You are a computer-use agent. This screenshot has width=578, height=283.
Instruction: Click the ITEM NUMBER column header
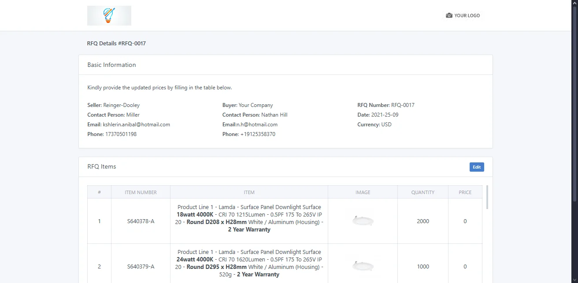(x=141, y=192)
